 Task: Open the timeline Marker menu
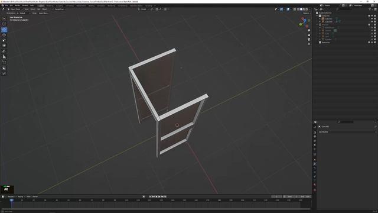[35, 196]
